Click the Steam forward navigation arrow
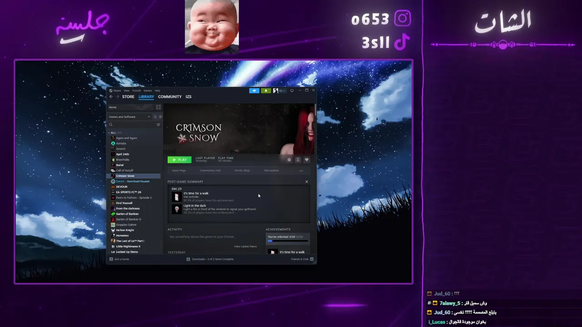The image size is (582, 327). [x=117, y=97]
